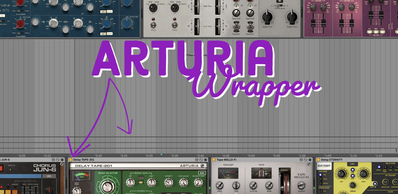Hot-swap the Delay TAPE-201 preset
The width and height of the screenshot is (398, 194).
[x=201, y=160]
